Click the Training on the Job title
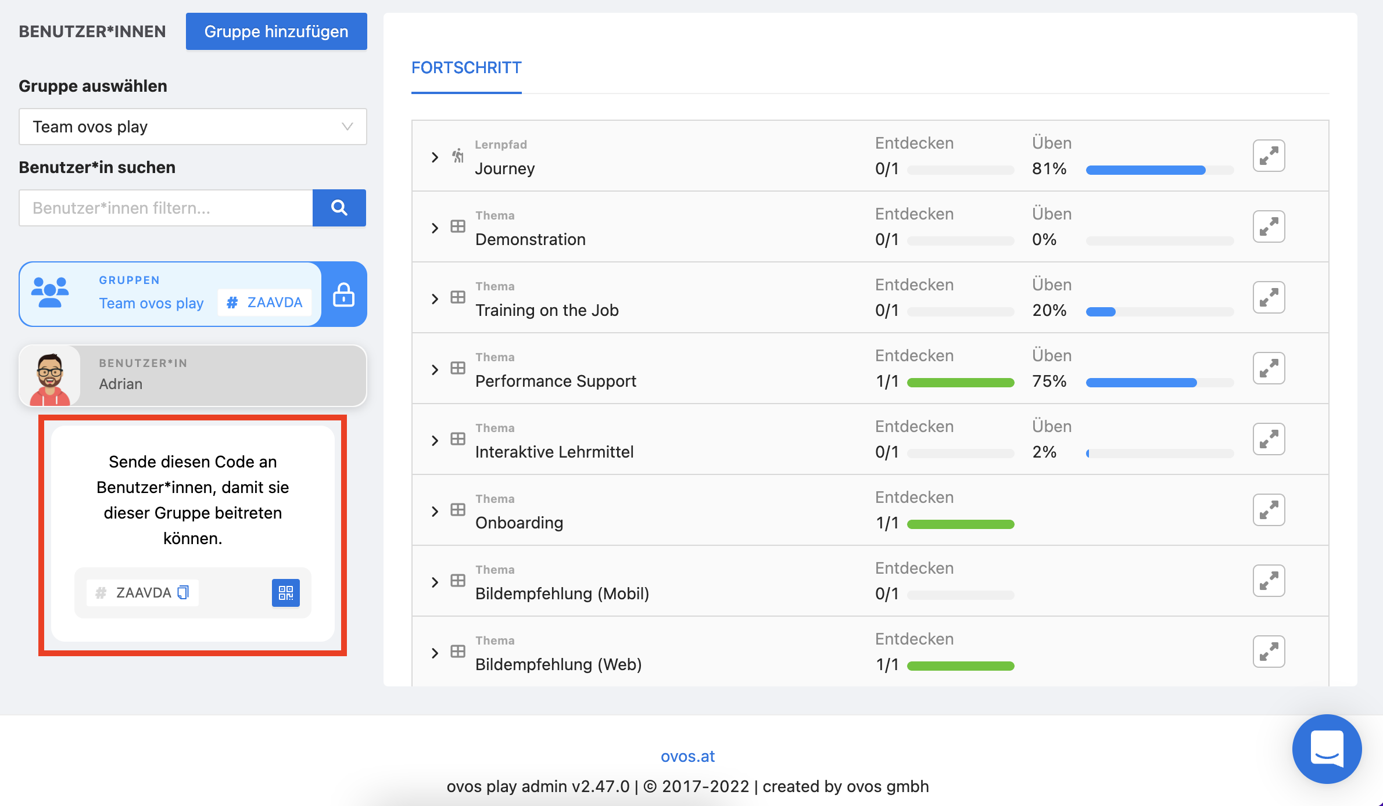The image size is (1383, 806). (x=547, y=310)
